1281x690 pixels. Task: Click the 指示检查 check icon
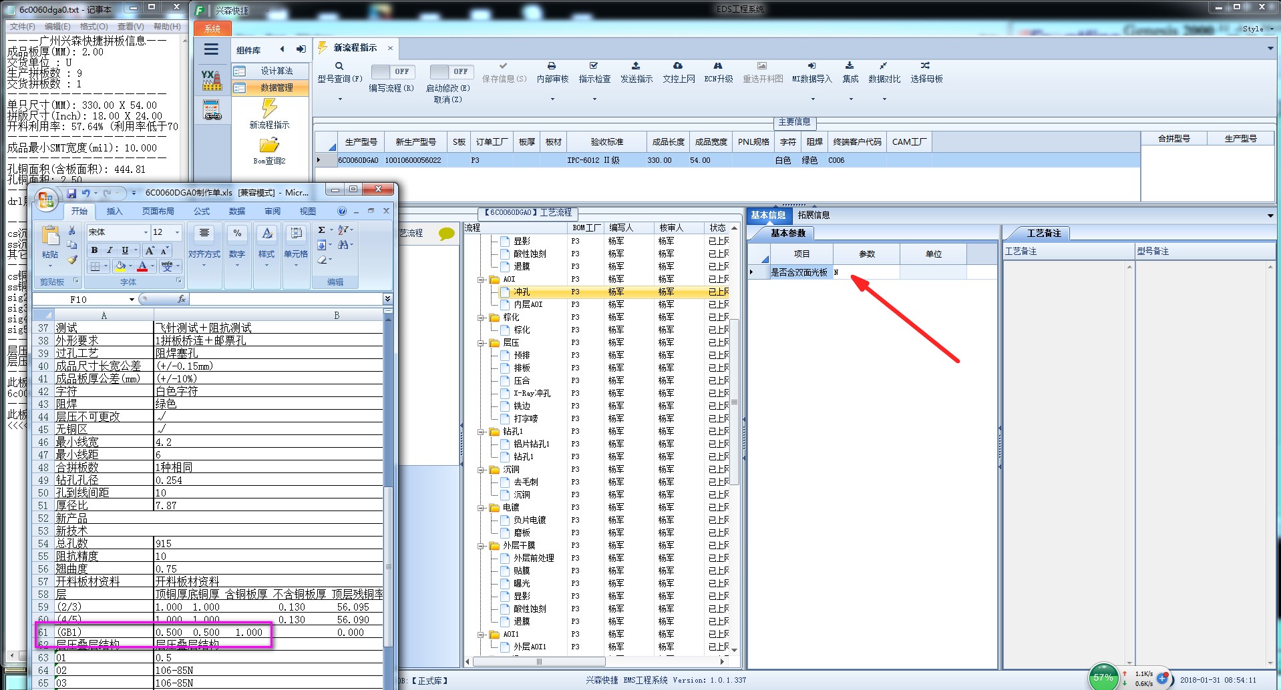point(594,66)
